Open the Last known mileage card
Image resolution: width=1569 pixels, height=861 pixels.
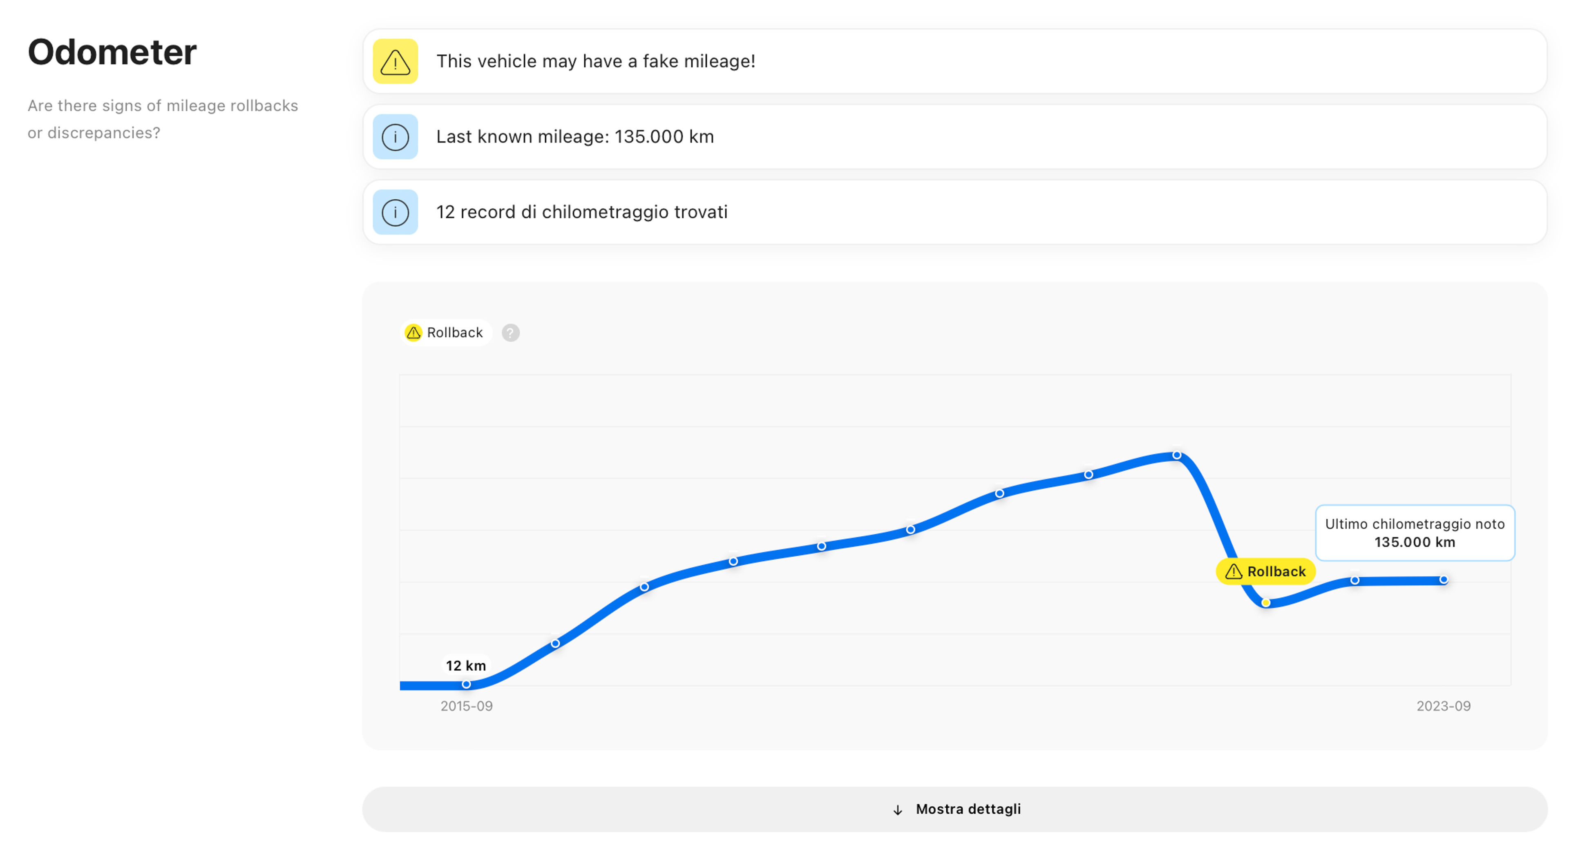(x=954, y=137)
